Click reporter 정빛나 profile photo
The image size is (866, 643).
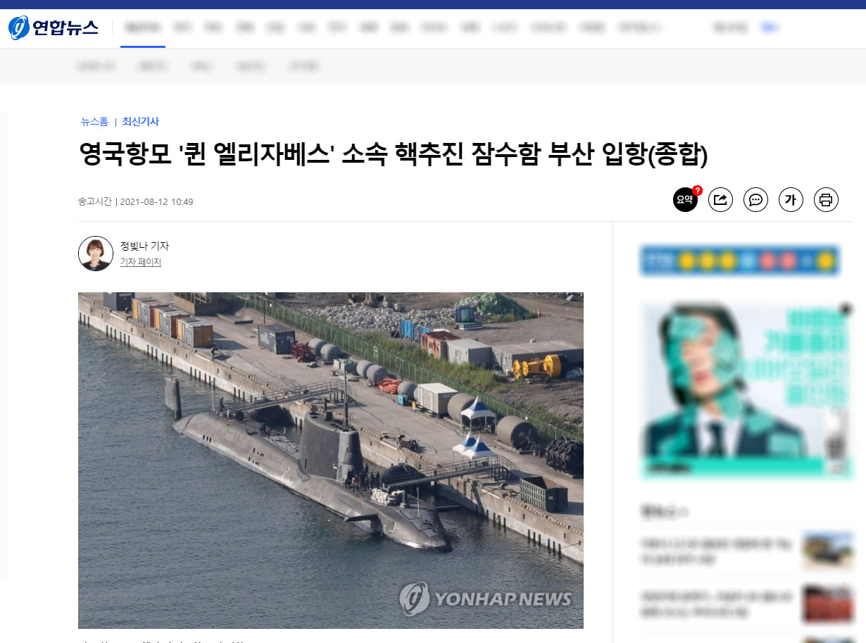pyautogui.click(x=96, y=254)
